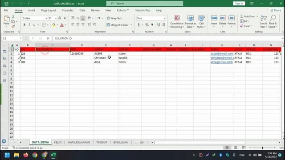The width and height of the screenshot is (285, 160).
Task: Open the font color dropdown arrow
Action: [x=65, y=25]
